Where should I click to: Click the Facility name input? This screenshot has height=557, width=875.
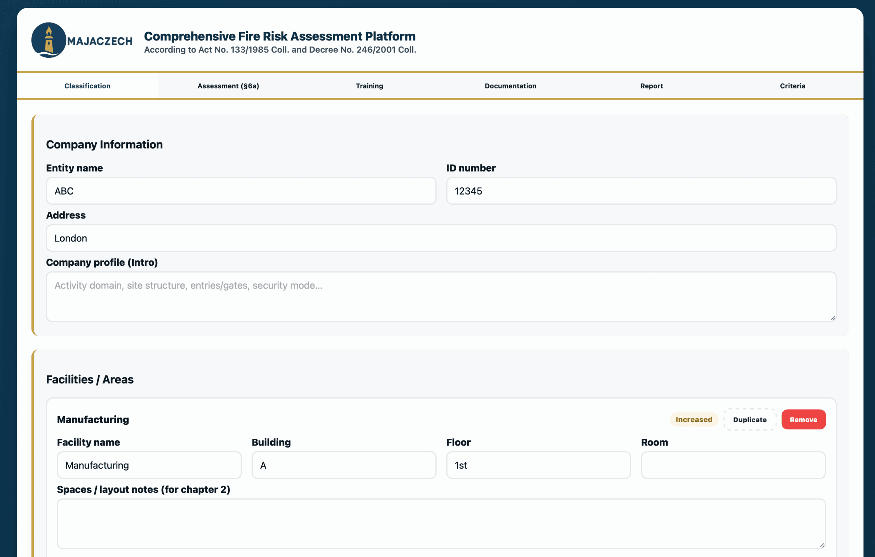coord(149,465)
